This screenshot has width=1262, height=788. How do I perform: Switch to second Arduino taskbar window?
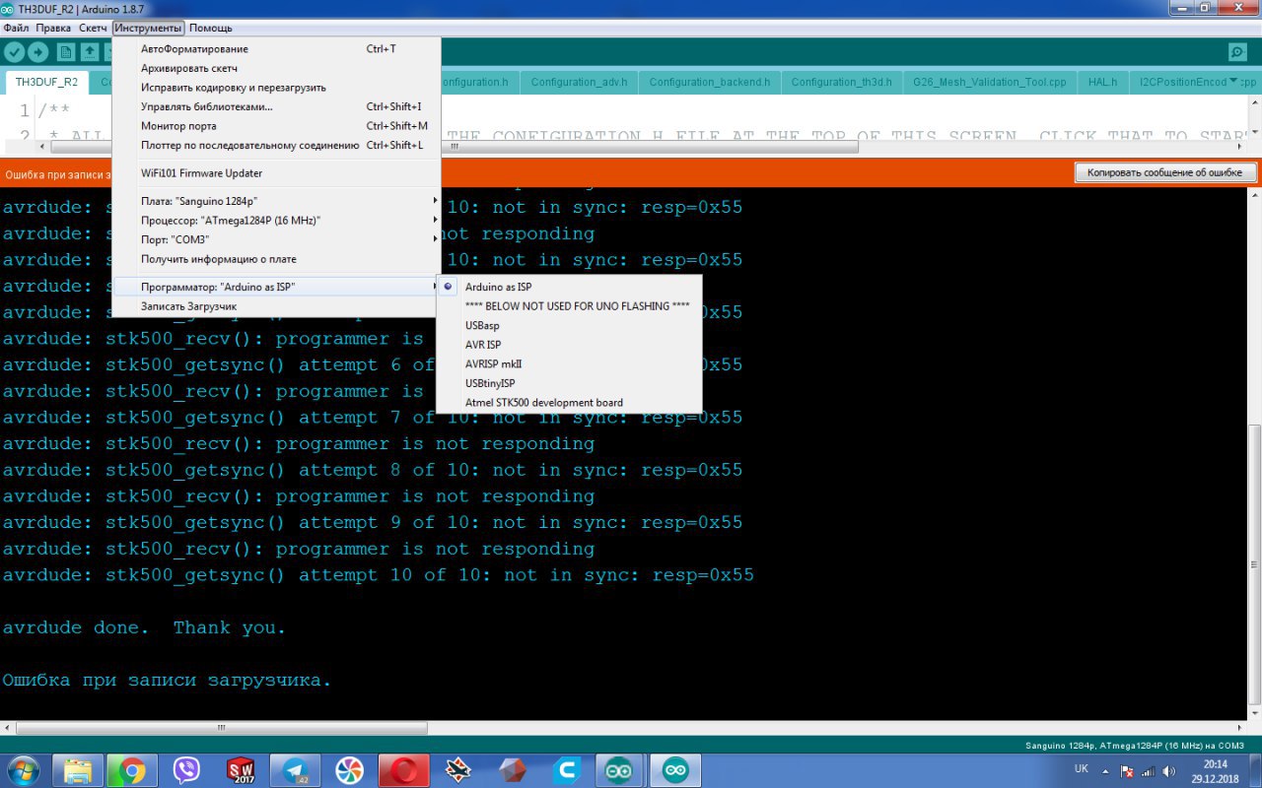(x=675, y=769)
